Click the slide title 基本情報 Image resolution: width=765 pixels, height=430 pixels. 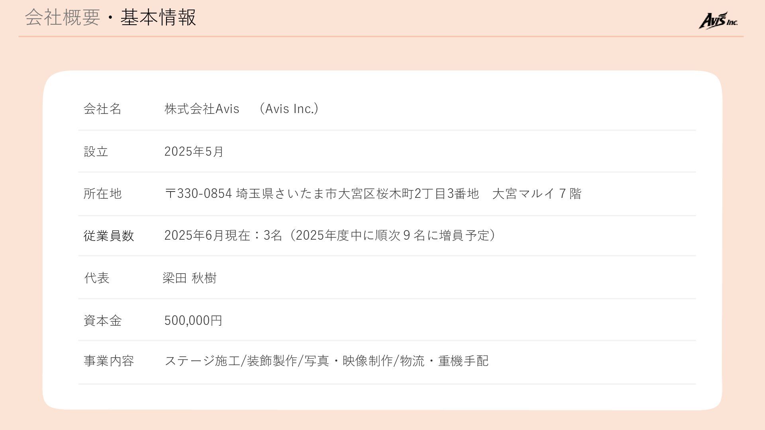pyautogui.click(x=158, y=18)
